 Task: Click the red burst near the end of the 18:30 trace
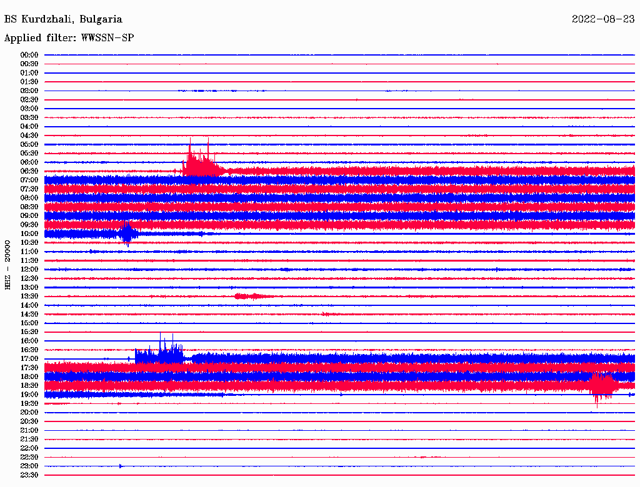[603, 386]
